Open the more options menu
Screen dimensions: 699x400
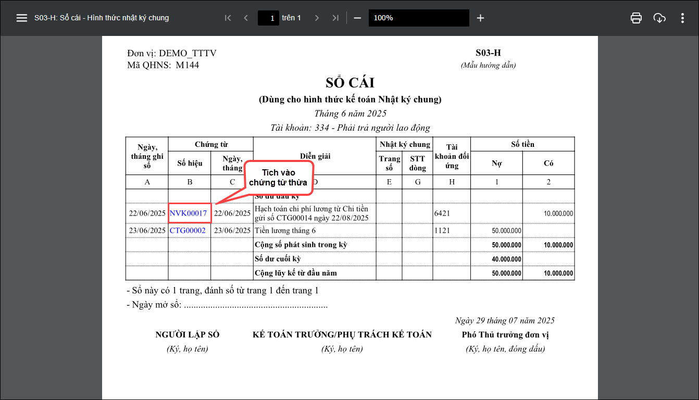click(x=682, y=18)
